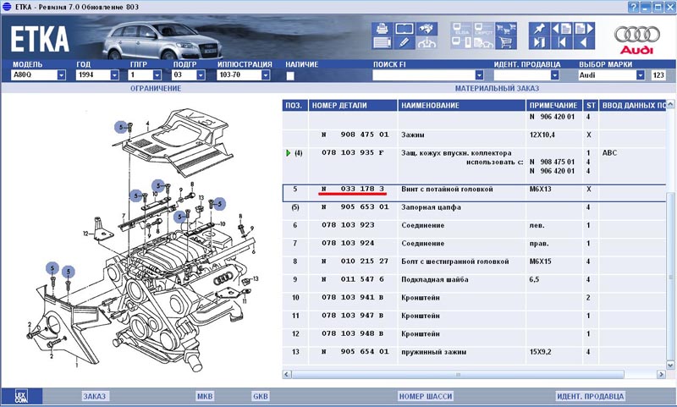Switch to the НОМЕР ШАССИ tab
The width and height of the screenshot is (677, 407).
coord(425,396)
